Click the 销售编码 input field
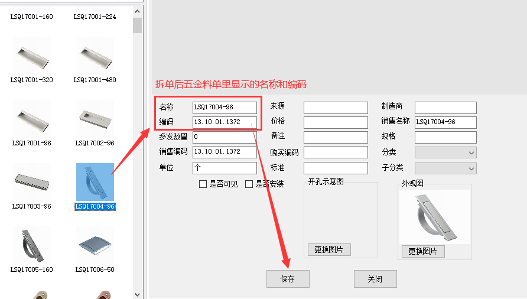The image size is (527, 299). [225, 152]
